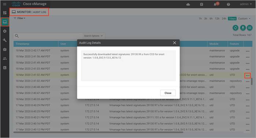
Task: Click timestamp 17 Mar 2020 8:40:21 PM
Action: pyautogui.click(x=33, y=118)
